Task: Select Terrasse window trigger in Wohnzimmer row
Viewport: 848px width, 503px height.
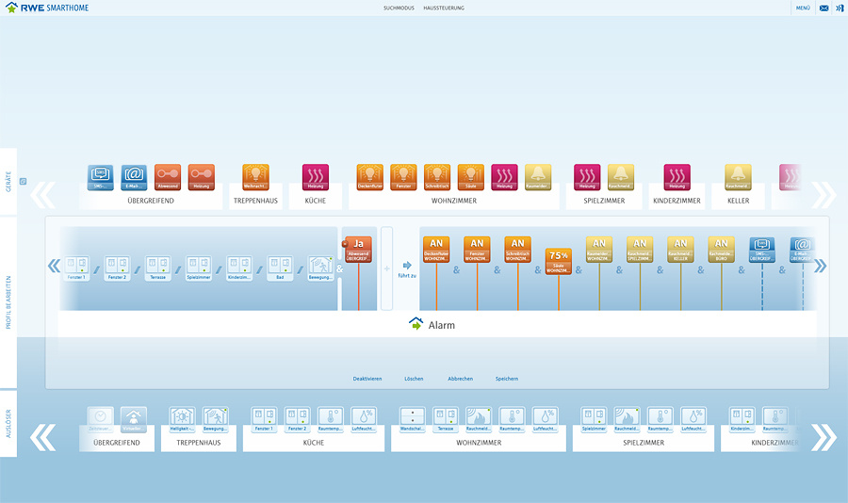Action: [x=446, y=420]
